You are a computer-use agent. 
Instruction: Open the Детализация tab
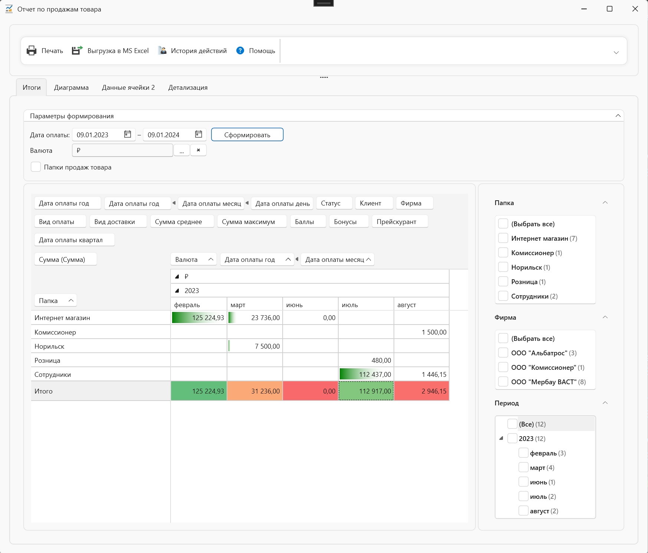[188, 88]
